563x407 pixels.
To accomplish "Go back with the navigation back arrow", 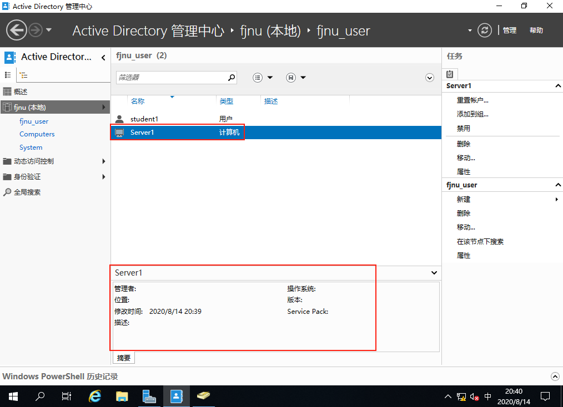I will (x=17, y=30).
